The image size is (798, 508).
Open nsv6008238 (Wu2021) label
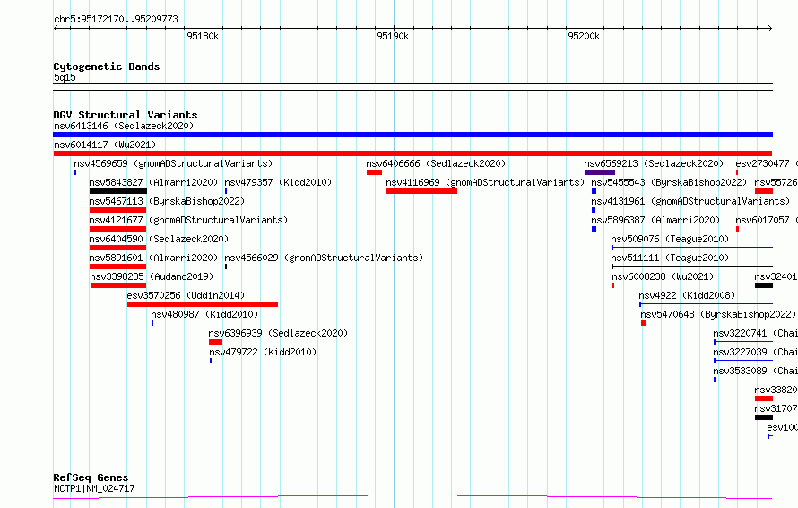663,276
